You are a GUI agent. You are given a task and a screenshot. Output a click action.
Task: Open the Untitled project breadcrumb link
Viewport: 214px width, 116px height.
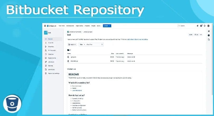click(88, 32)
